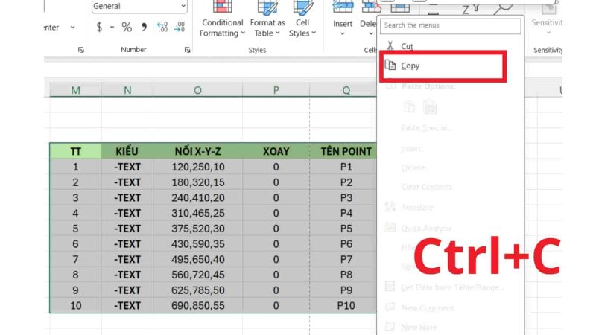
Task: Select cell containing 180,320,15
Action: 197,182
